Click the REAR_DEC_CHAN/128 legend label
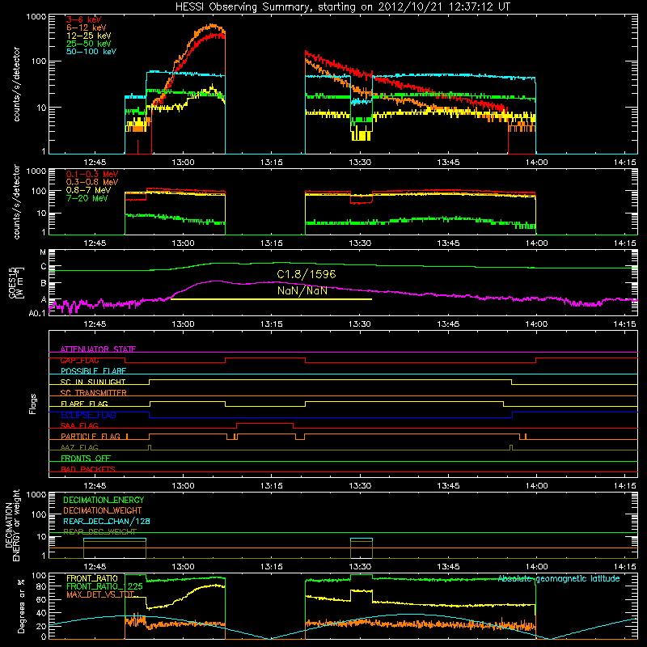This screenshot has width=647, height=647. click(x=107, y=521)
